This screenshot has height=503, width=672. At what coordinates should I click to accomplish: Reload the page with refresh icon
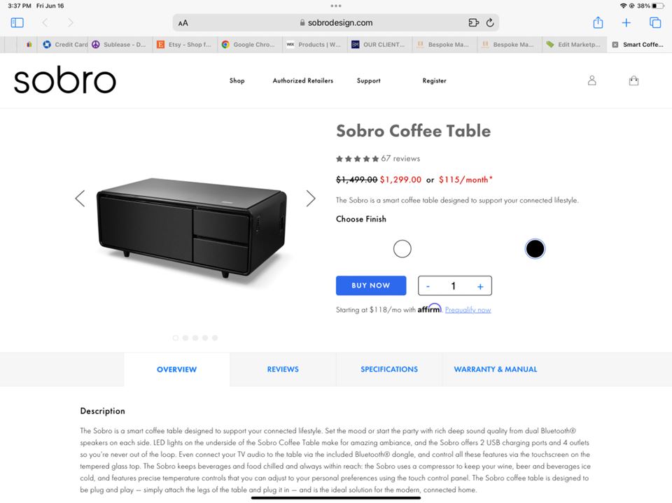point(490,22)
